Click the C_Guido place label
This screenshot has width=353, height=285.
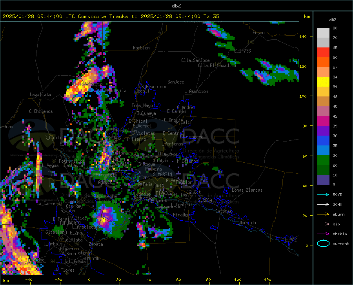click(x=53, y=138)
